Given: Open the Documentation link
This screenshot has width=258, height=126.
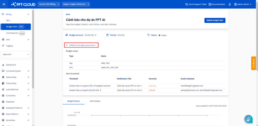Looking at the screenshot, I should click(217, 4).
